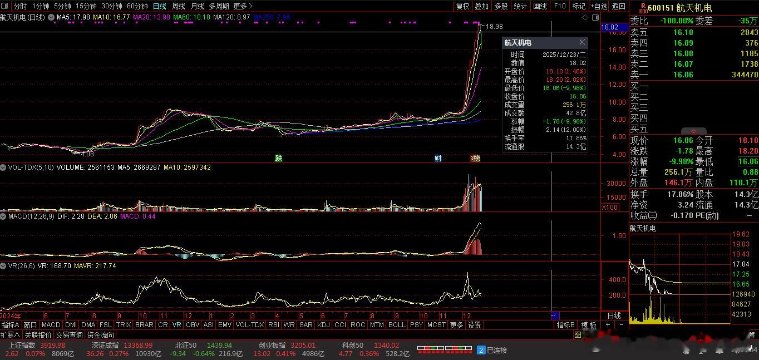The width and height of the screenshot is (759, 360).
Task: Click the 多股 multi-stock button
Action: coord(501,6)
